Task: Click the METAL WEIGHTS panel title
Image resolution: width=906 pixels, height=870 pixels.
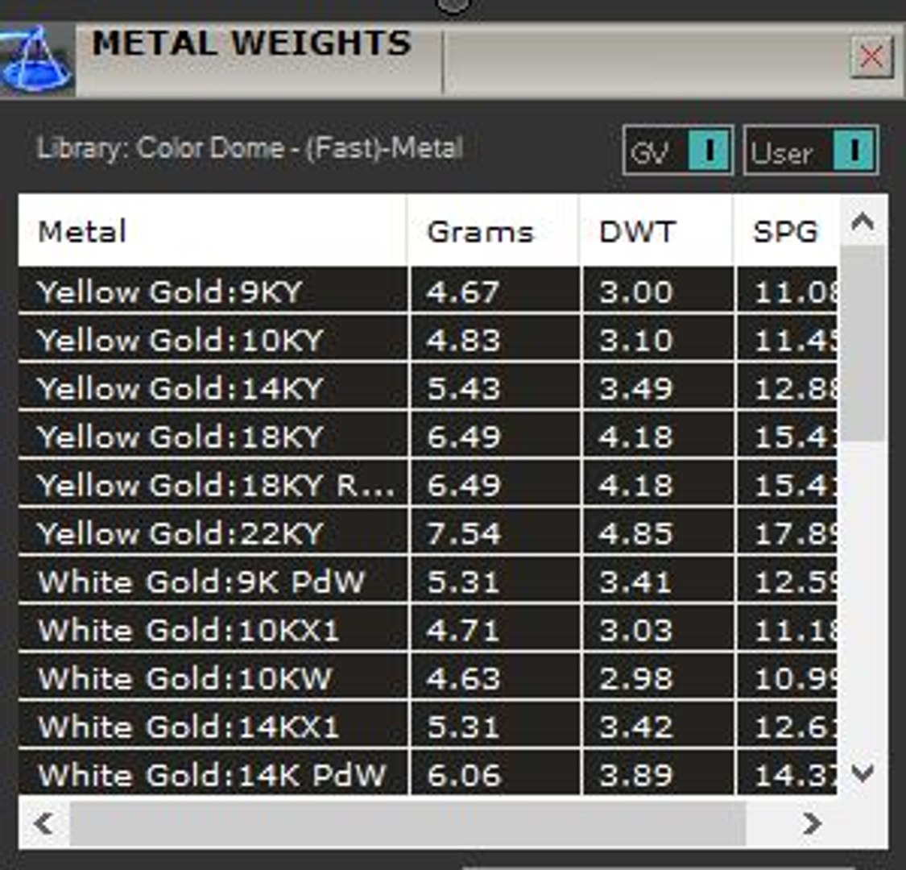Action: [252, 43]
